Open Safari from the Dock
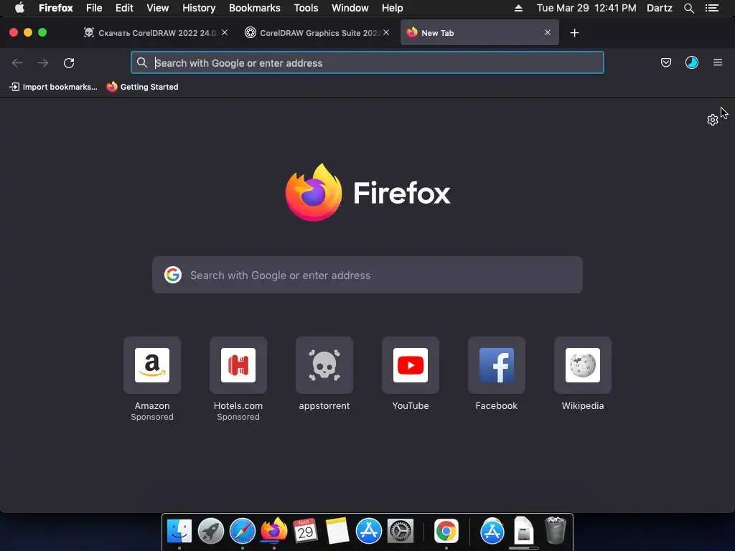 coord(243,531)
